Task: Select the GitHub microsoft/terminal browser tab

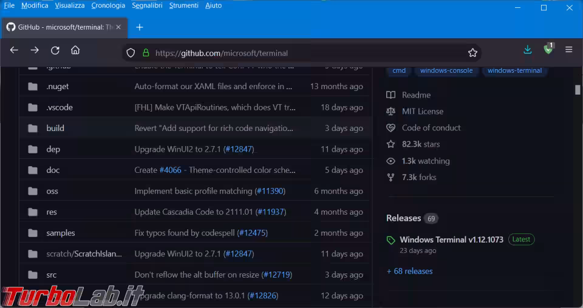Action: tap(64, 27)
